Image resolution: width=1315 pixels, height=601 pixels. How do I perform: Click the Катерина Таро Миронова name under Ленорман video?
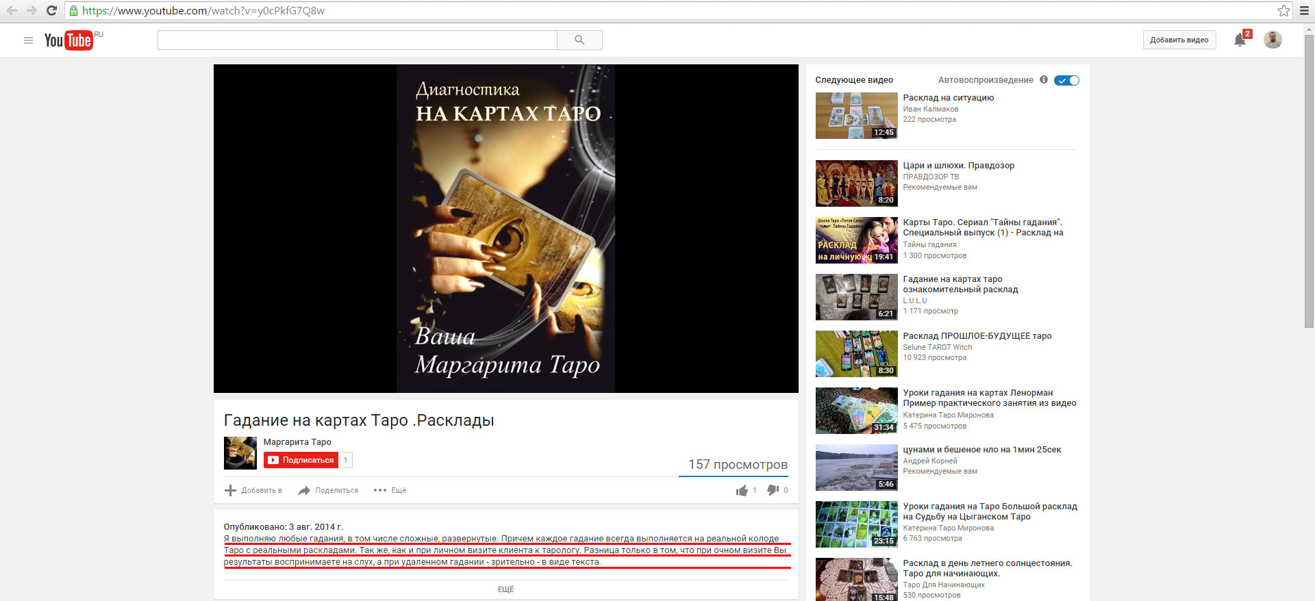click(x=948, y=415)
